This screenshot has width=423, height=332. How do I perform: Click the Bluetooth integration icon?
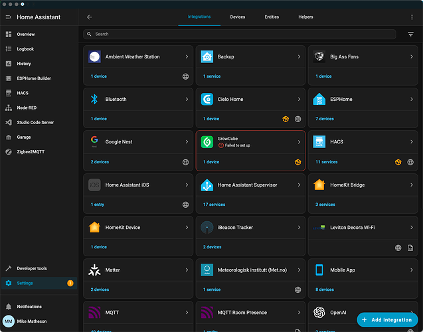coord(94,100)
